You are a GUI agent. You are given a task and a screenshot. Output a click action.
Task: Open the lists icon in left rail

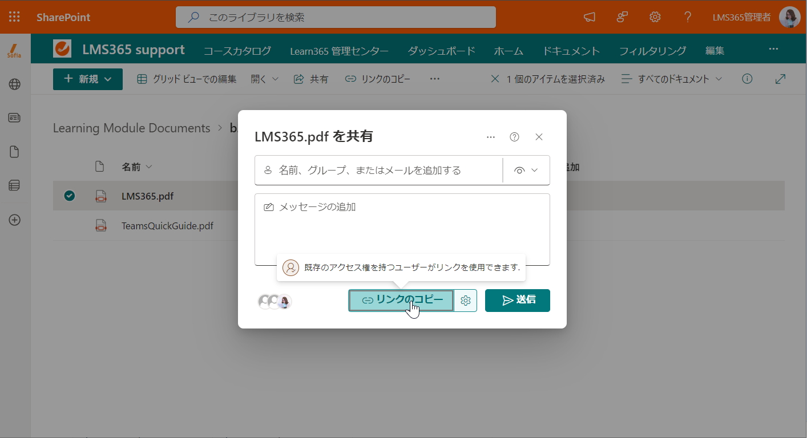(x=14, y=185)
